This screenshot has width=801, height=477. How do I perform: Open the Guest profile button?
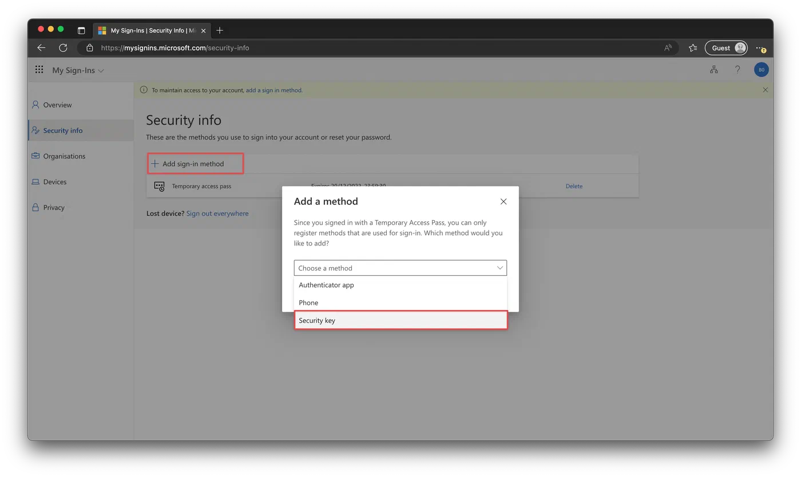[726, 48]
